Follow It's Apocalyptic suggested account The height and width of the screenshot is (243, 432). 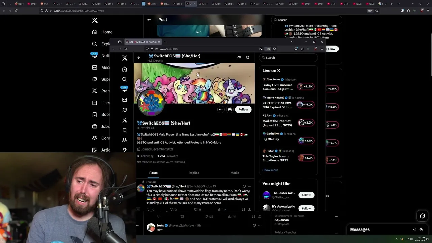306,208
